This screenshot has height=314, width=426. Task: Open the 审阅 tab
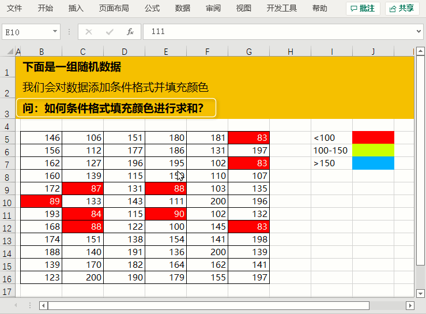213,9
